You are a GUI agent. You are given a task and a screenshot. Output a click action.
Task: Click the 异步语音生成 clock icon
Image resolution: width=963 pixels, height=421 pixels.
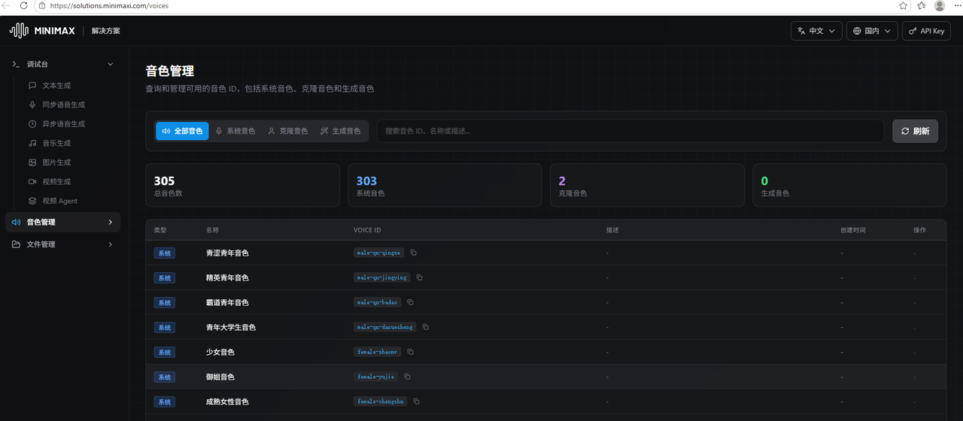pos(32,124)
